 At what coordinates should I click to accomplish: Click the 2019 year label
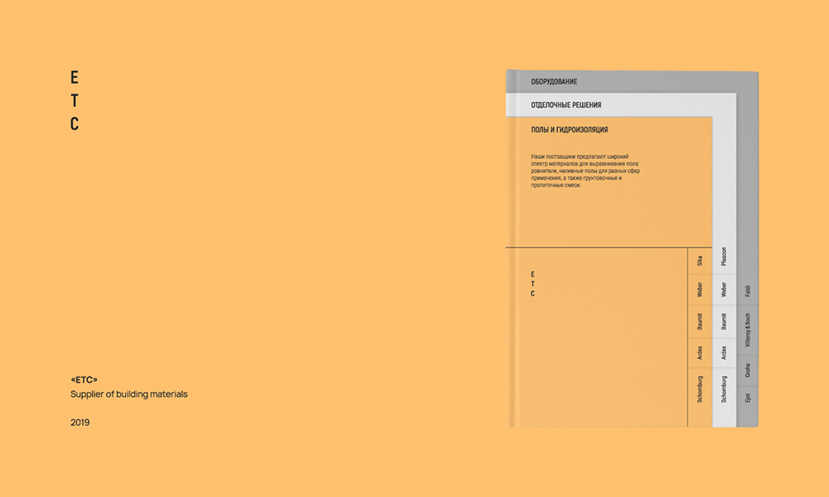[80, 422]
